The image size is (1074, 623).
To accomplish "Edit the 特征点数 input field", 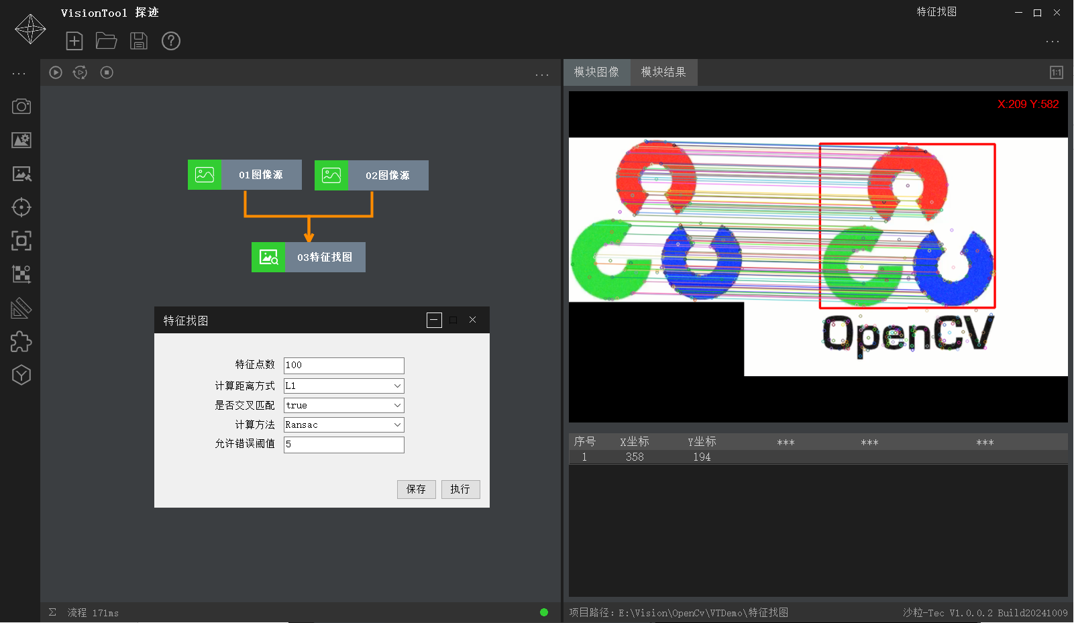I will [344, 365].
